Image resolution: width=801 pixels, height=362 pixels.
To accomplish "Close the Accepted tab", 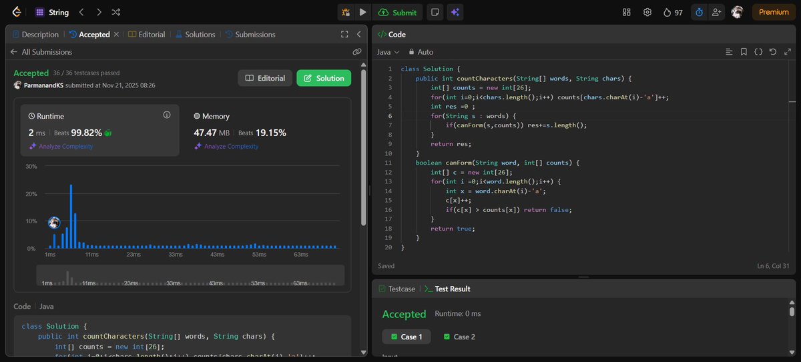I will point(116,34).
